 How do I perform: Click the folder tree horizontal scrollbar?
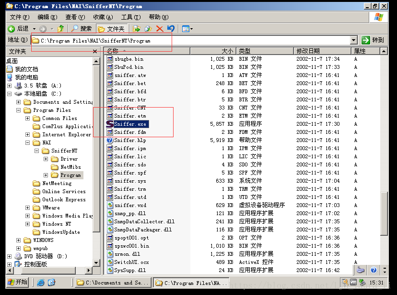[49, 270]
